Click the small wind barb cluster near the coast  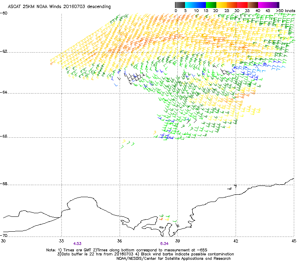(169, 220)
